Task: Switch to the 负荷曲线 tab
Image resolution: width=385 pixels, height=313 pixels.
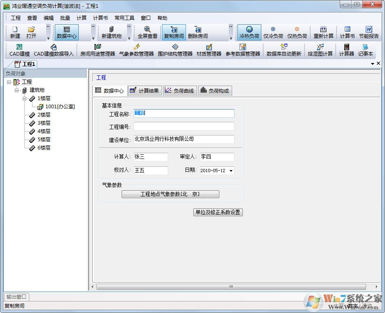Action: [180, 90]
